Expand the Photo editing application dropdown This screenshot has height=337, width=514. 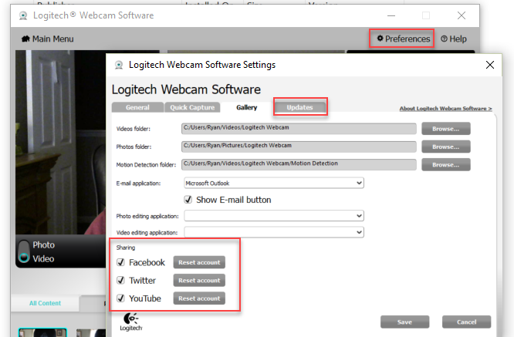pos(274,216)
